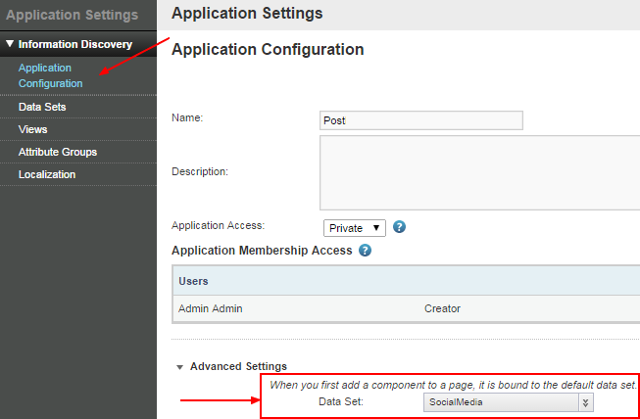This screenshot has width=640, height=419.
Task: Click the Application Configuration page heading
Action: tap(268, 50)
